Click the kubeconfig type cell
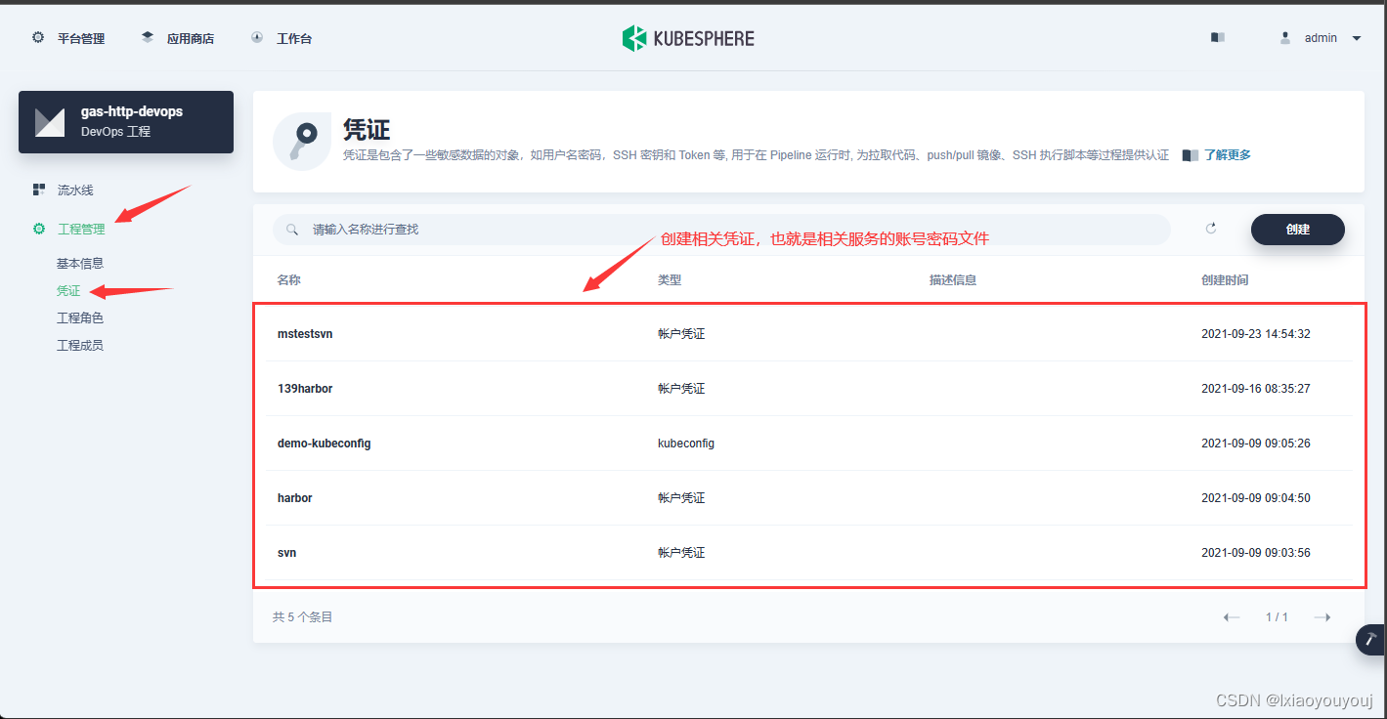This screenshot has height=719, width=1387. tap(686, 444)
